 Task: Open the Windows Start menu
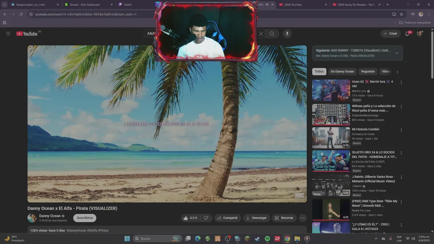coord(127,239)
